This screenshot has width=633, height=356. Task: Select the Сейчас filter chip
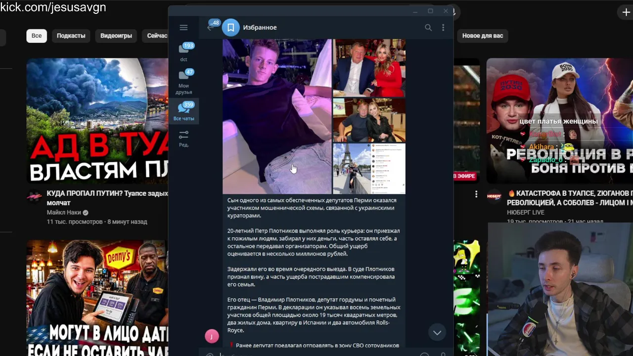point(156,36)
